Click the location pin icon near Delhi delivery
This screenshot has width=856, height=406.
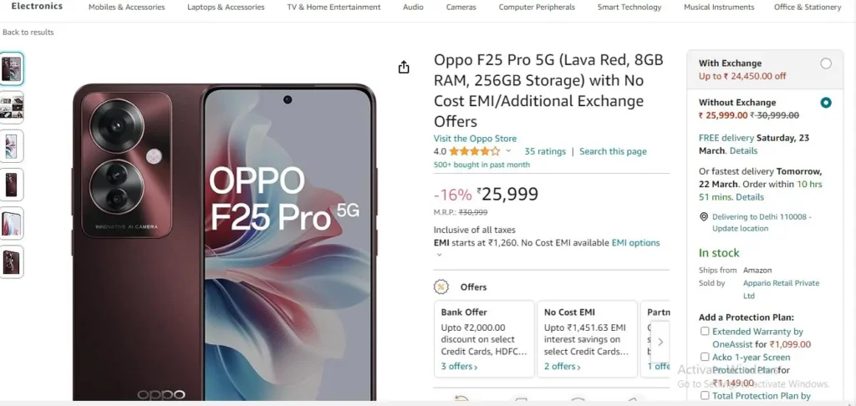pos(704,216)
